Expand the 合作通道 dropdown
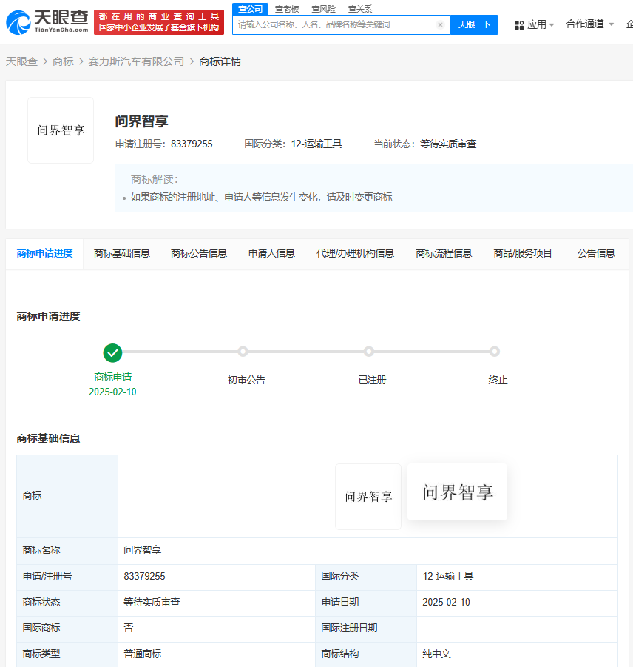The height and width of the screenshot is (667, 633). [x=589, y=24]
